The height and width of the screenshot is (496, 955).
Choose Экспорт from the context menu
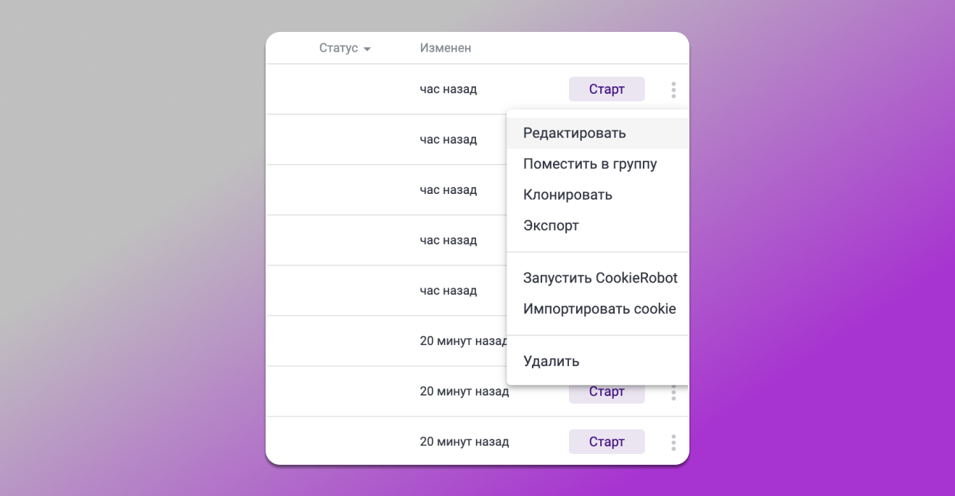pos(551,226)
